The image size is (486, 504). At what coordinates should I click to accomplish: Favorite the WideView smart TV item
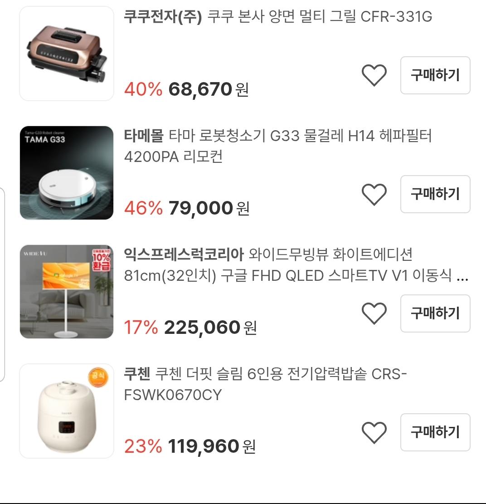pyautogui.click(x=374, y=313)
